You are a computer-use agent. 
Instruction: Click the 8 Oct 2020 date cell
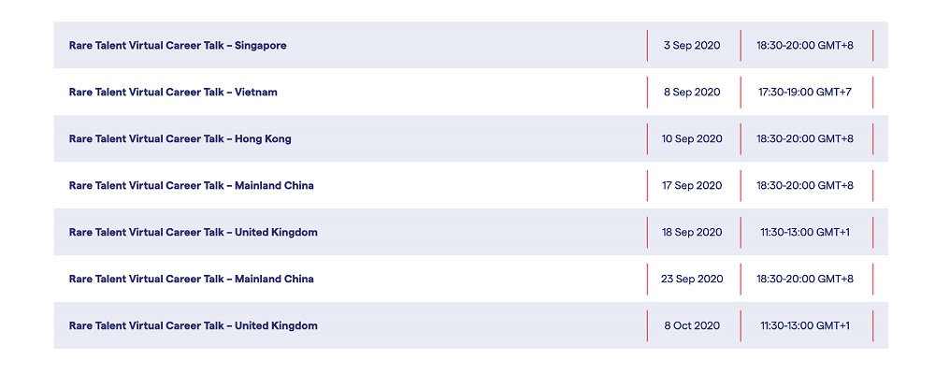click(x=692, y=325)
